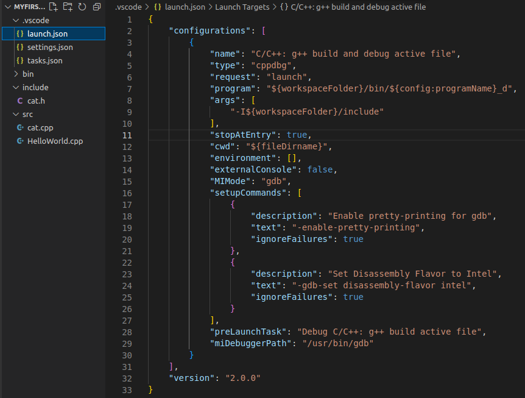Refresh the explorer file tree
The height and width of the screenshot is (398, 525).
click(82, 7)
